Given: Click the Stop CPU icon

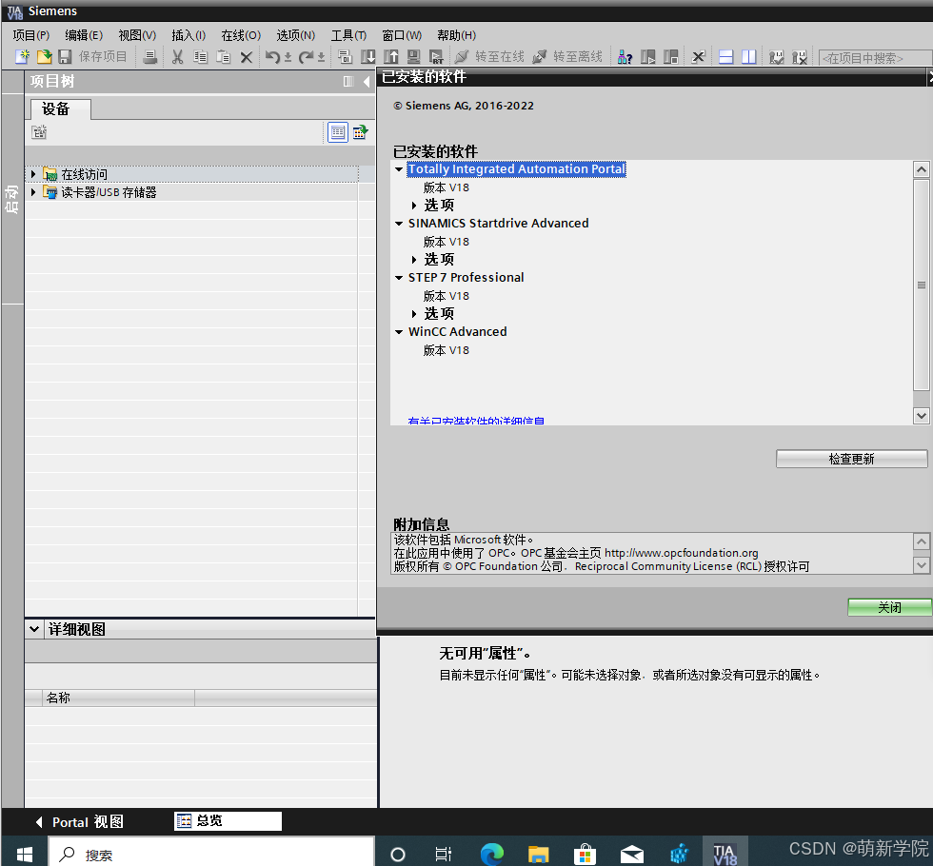Looking at the screenshot, I should click(x=670, y=56).
